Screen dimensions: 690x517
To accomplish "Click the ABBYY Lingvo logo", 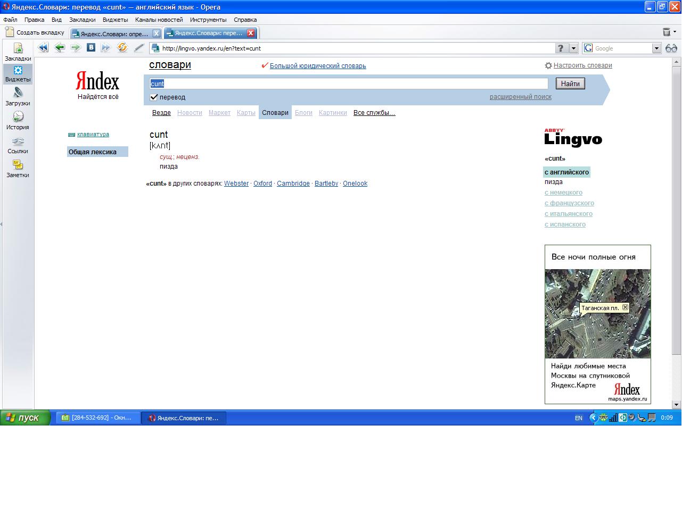I will pyautogui.click(x=573, y=137).
